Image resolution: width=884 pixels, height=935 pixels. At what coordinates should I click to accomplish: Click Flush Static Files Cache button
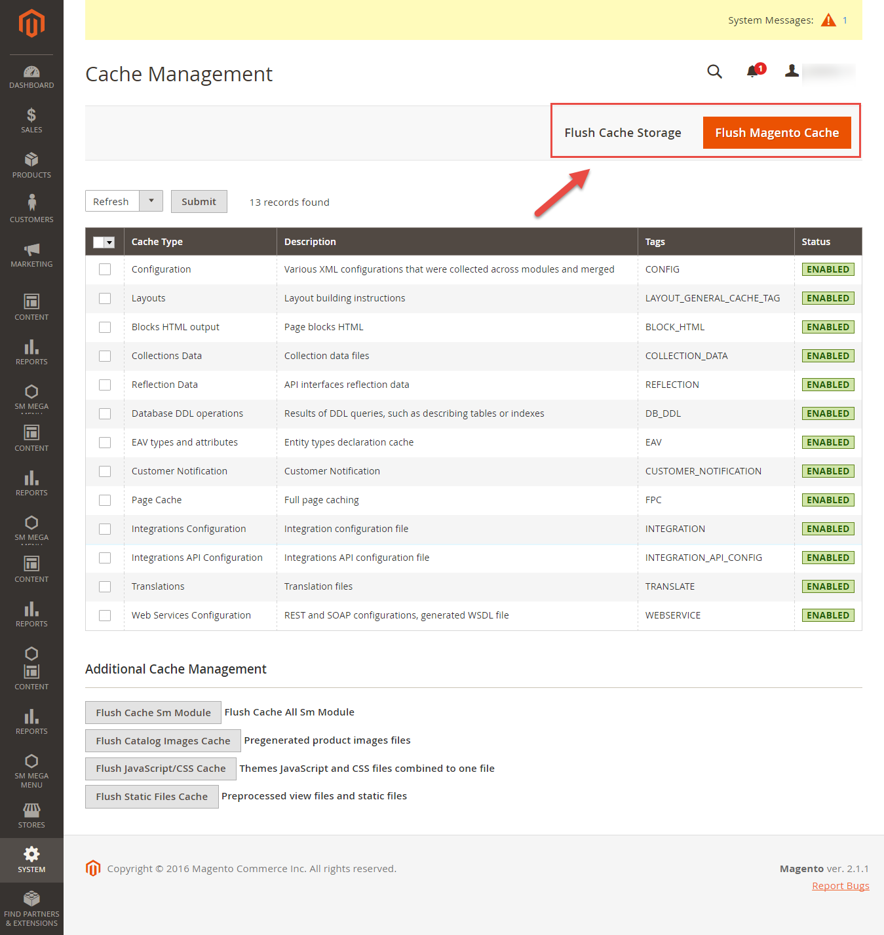tap(152, 796)
